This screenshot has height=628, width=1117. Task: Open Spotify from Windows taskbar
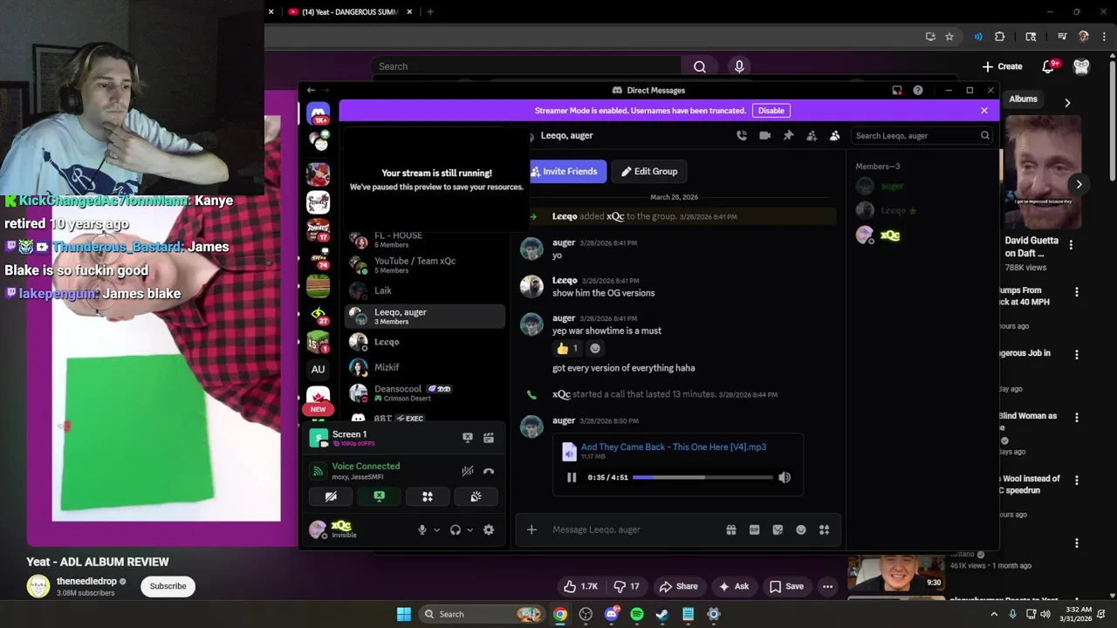(x=637, y=614)
